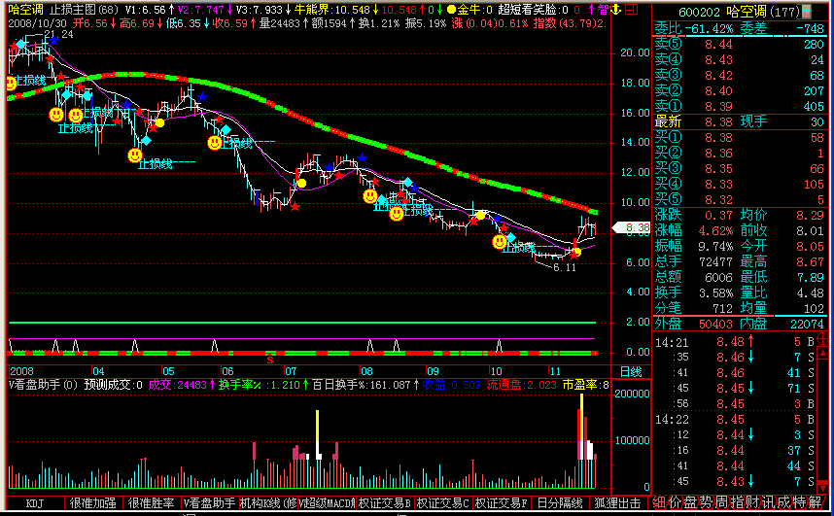
Task: Click the 卖⑤ 8.44 ask row
Action: tap(740, 44)
